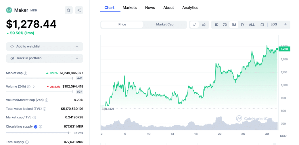Expand Volume (24h) chevron arrow
The height and width of the screenshot is (145, 299).
34,87
